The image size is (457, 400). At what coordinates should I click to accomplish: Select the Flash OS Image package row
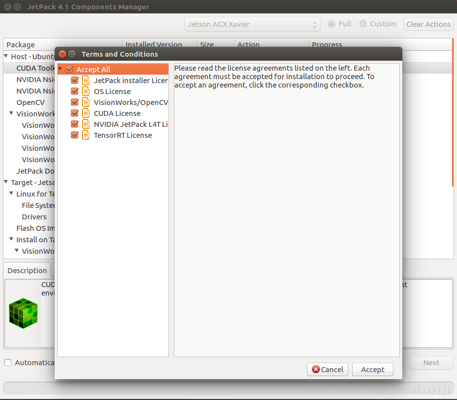point(36,228)
